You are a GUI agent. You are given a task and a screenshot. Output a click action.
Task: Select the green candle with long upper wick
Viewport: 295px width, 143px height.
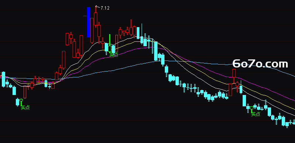(110, 43)
